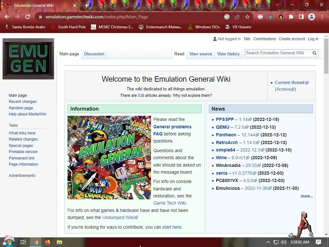
Task: Click Create account link
Action: (x=292, y=39)
